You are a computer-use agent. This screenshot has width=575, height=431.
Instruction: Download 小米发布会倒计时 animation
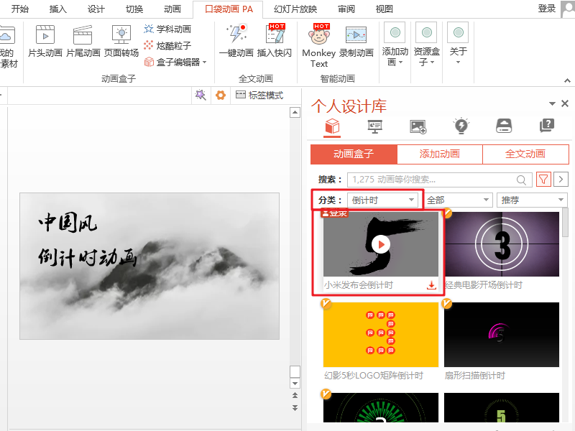431,285
